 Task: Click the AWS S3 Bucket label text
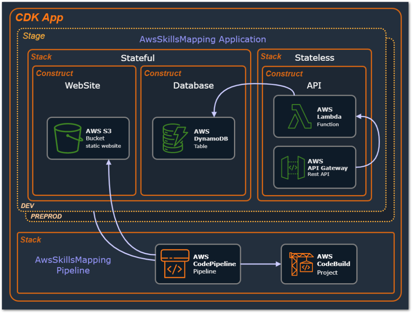tap(103, 138)
